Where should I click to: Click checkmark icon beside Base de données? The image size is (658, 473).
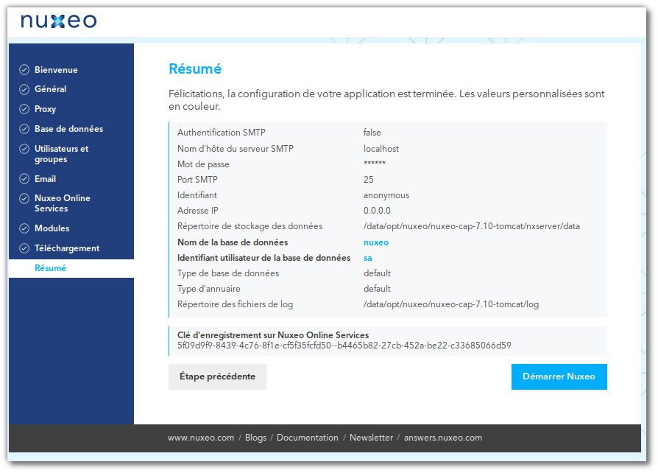click(x=24, y=129)
